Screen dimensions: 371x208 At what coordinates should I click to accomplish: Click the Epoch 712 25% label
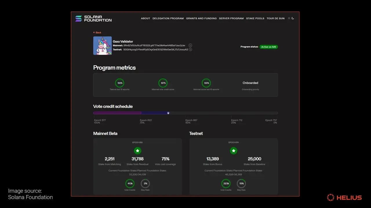(x=237, y=121)
